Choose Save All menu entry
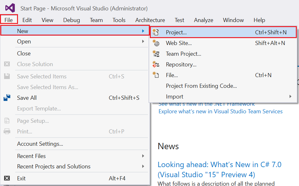Image resolution: width=299 pixels, height=186 pixels. (75, 98)
